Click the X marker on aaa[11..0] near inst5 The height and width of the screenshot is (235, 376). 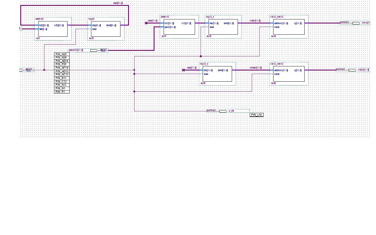183,70
